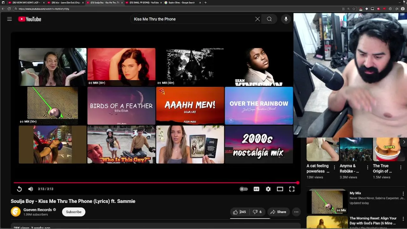This screenshot has height=229, width=407.
Task: Open a new browser tab
Action: point(205,3)
